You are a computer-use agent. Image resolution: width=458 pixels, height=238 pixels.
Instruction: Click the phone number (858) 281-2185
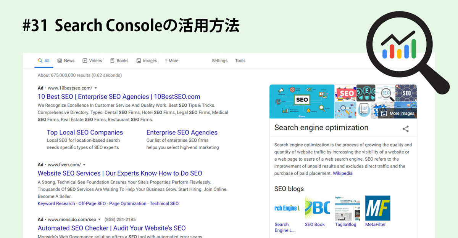(x=119, y=220)
